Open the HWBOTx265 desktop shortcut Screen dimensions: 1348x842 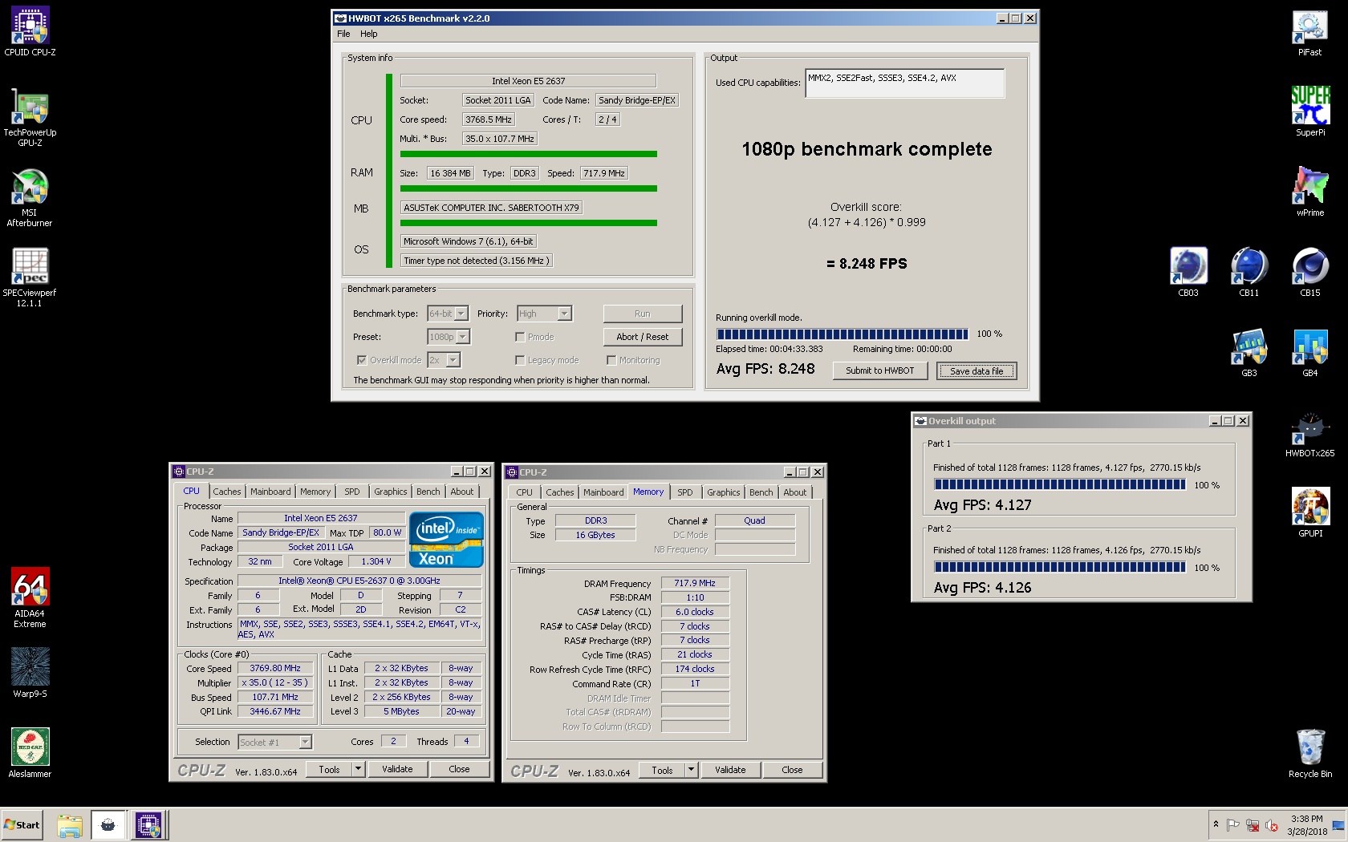(1310, 435)
